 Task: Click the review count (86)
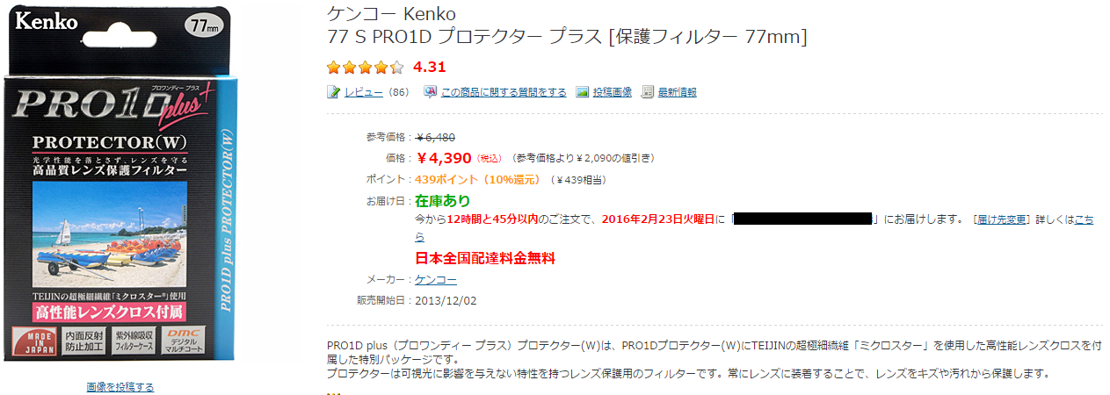(399, 92)
